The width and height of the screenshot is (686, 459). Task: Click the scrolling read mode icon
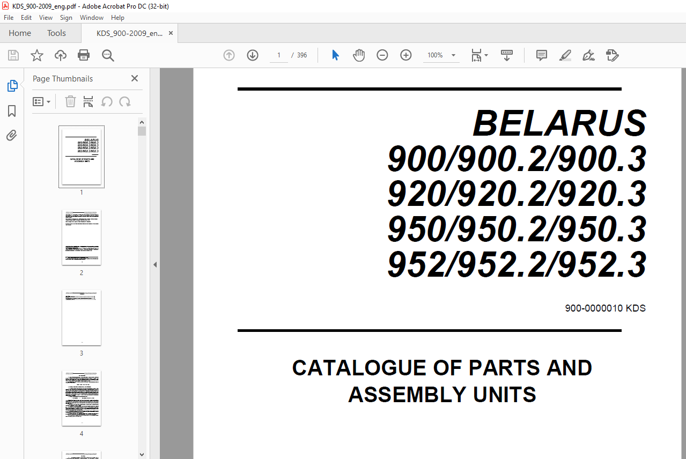pyautogui.click(x=507, y=55)
